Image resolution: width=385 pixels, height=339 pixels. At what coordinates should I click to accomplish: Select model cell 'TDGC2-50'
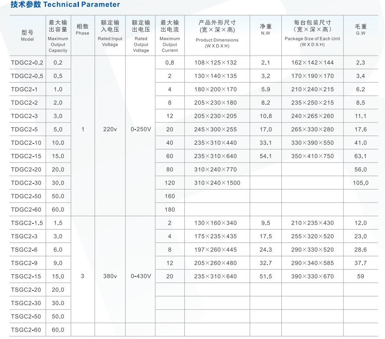click(26, 196)
